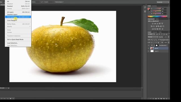Image resolution: width=181 pixels, height=102 pixels.
Task: Hide the Hue/Saturation adjustment layer
Action: pos(148,45)
